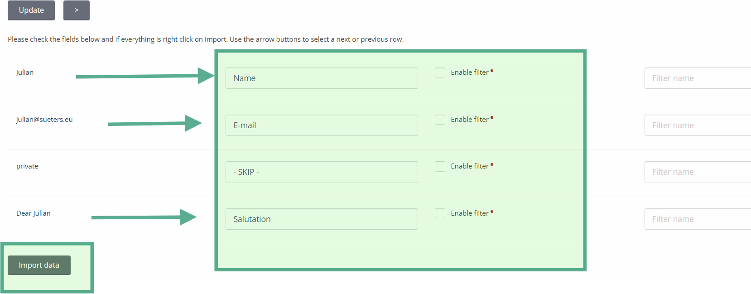
Task: Open the Salutation field mapping dropdown
Action: [322, 219]
